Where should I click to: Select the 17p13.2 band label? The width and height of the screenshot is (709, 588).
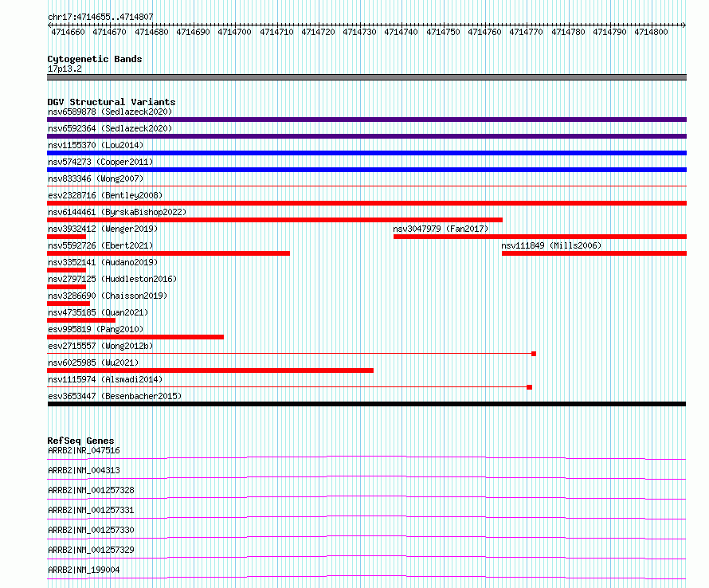coord(65,69)
